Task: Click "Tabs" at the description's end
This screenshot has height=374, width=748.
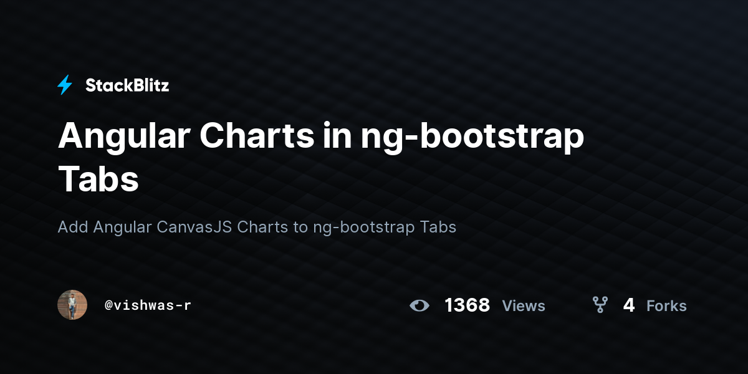Action: [438, 227]
